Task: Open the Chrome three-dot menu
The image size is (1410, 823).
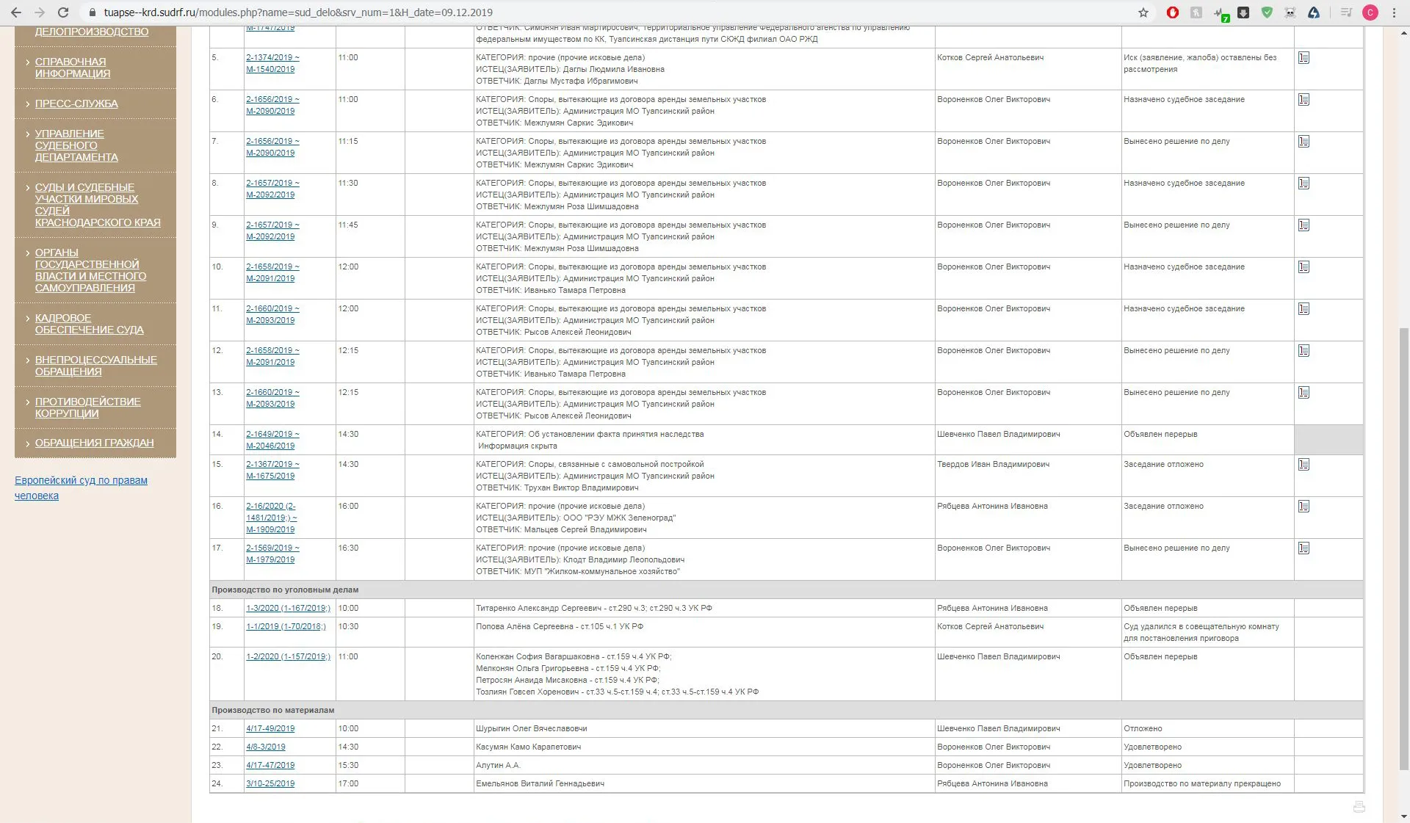Action: tap(1394, 12)
